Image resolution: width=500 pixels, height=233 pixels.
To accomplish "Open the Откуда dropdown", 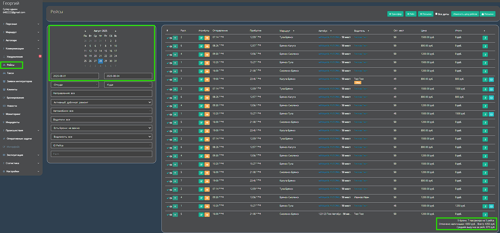I will (75, 85).
